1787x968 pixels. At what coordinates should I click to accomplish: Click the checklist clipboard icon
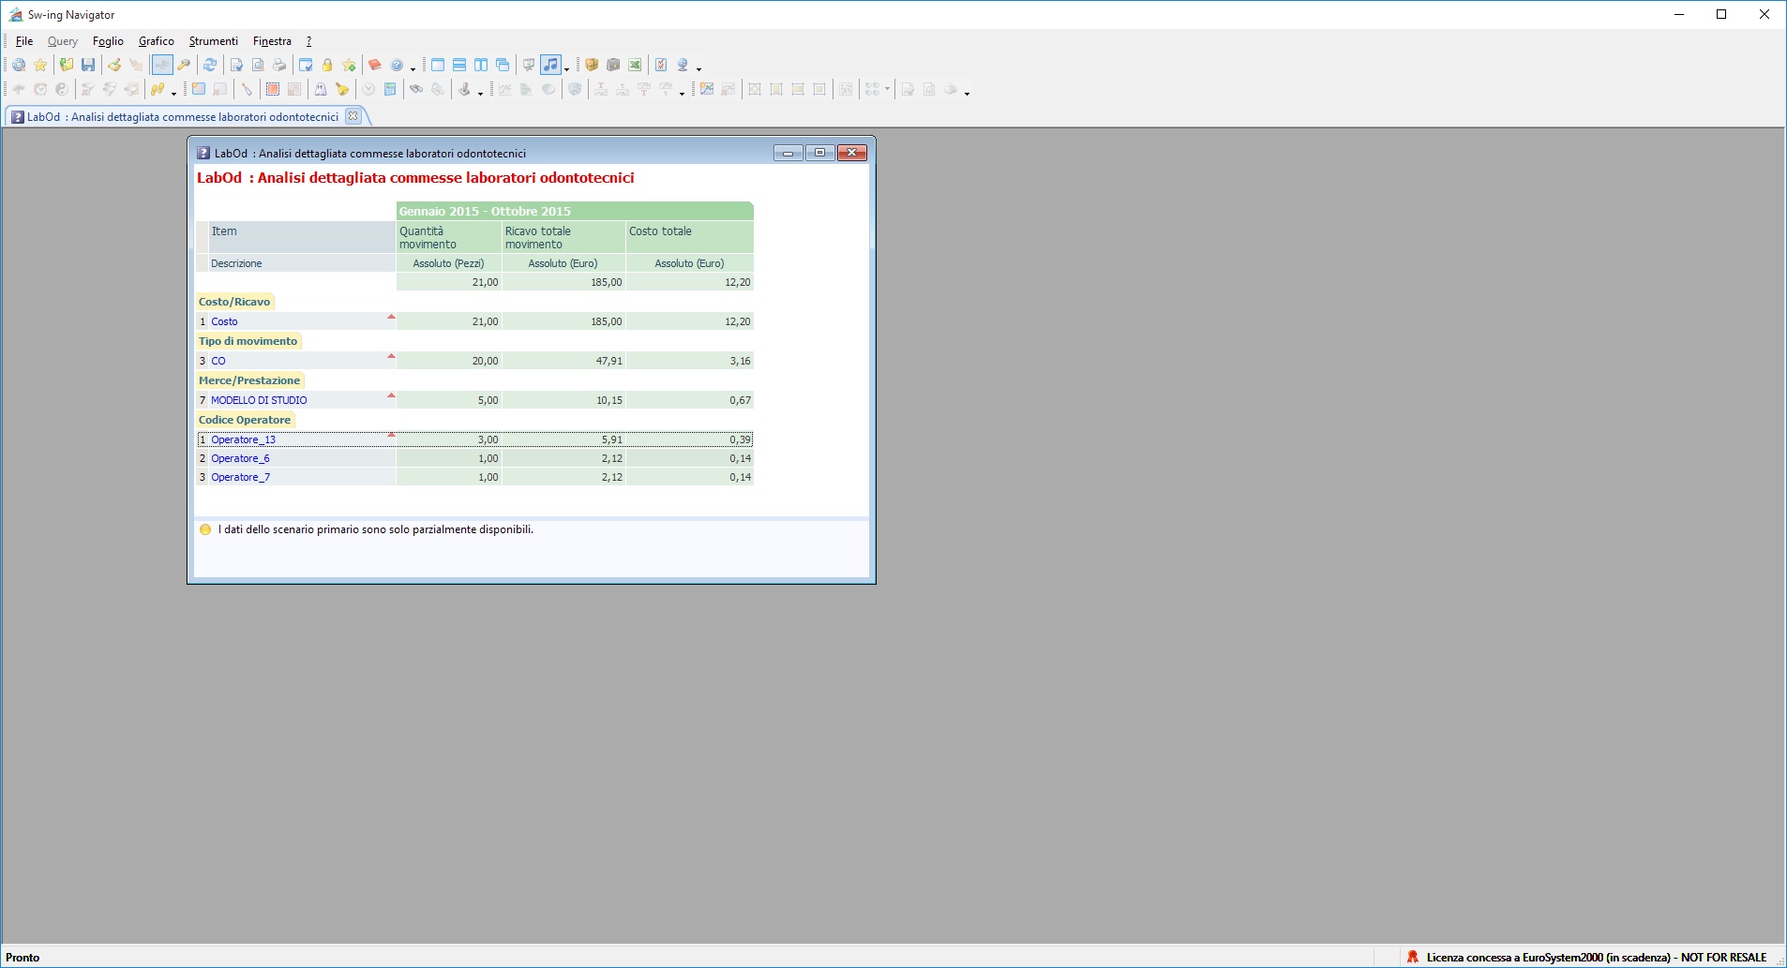pos(661,65)
